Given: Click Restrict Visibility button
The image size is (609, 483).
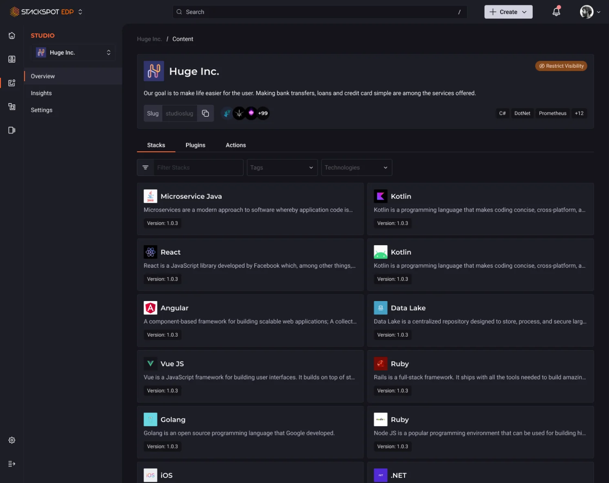Looking at the screenshot, I should [x=561, y=66].
